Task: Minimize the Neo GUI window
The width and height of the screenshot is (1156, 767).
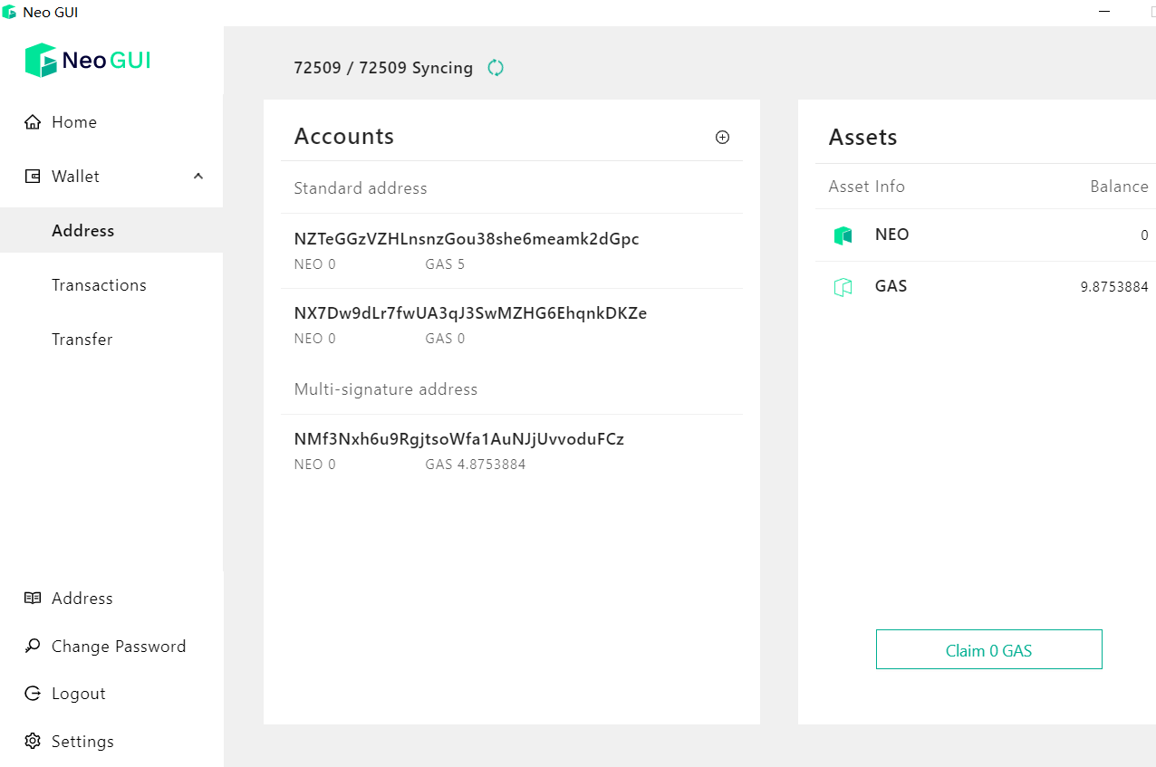Action: [1104, 12]
